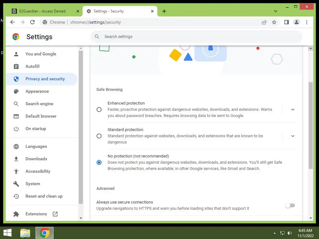Click the sidebar scrollbar down arrow
319x239 pixels.
(x=81, y=218)
